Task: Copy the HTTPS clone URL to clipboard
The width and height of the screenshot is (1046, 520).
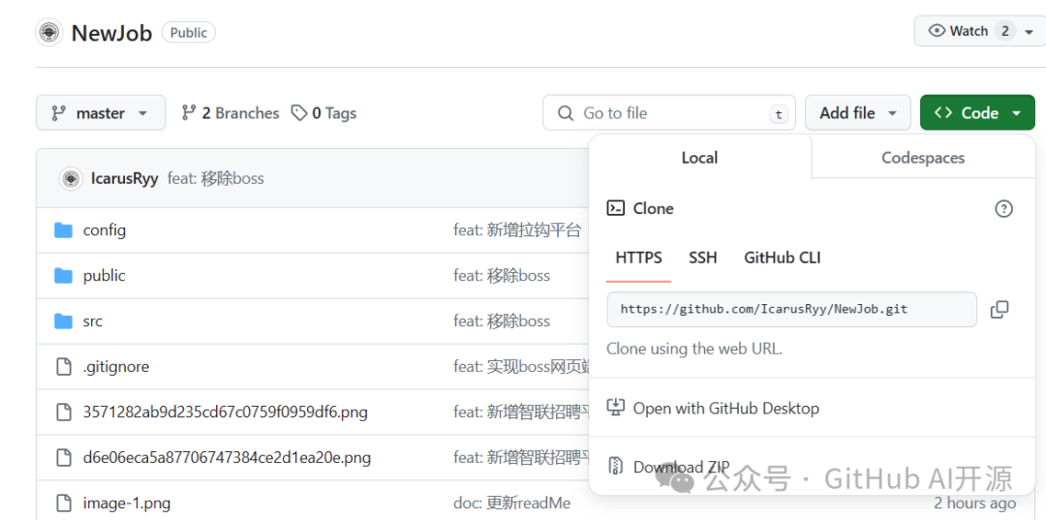Action: coord(1000,309)
